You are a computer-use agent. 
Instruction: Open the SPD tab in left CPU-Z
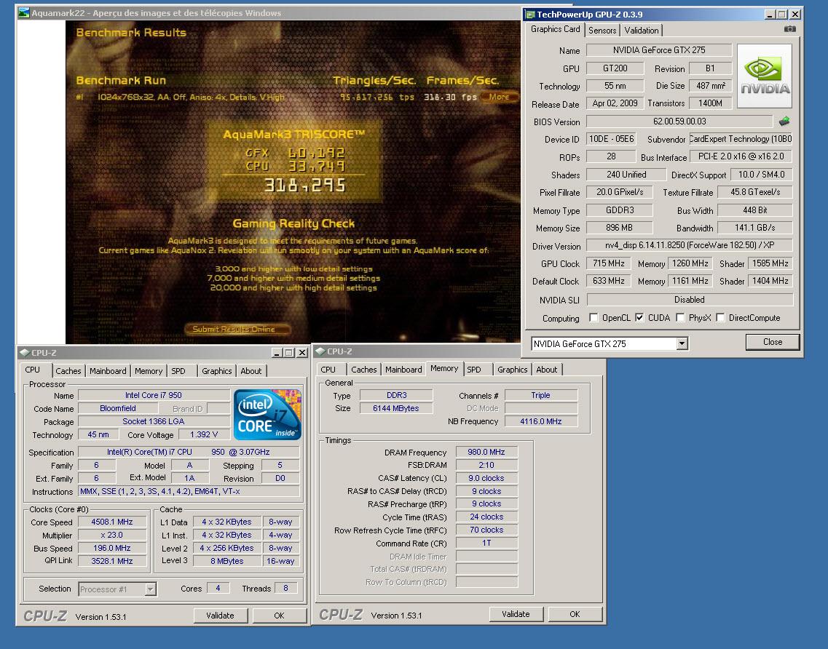178,371
